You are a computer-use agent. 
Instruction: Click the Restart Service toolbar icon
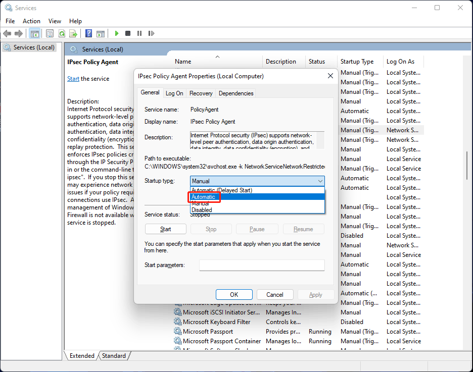[x=151, y=33]
